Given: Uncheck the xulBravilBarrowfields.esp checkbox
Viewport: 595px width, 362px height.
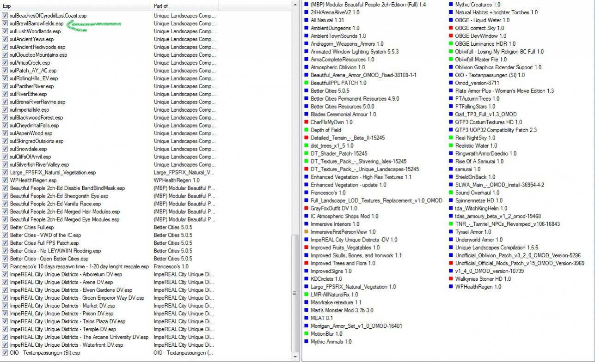Looking at the screenshot, I should pos(5,24).
